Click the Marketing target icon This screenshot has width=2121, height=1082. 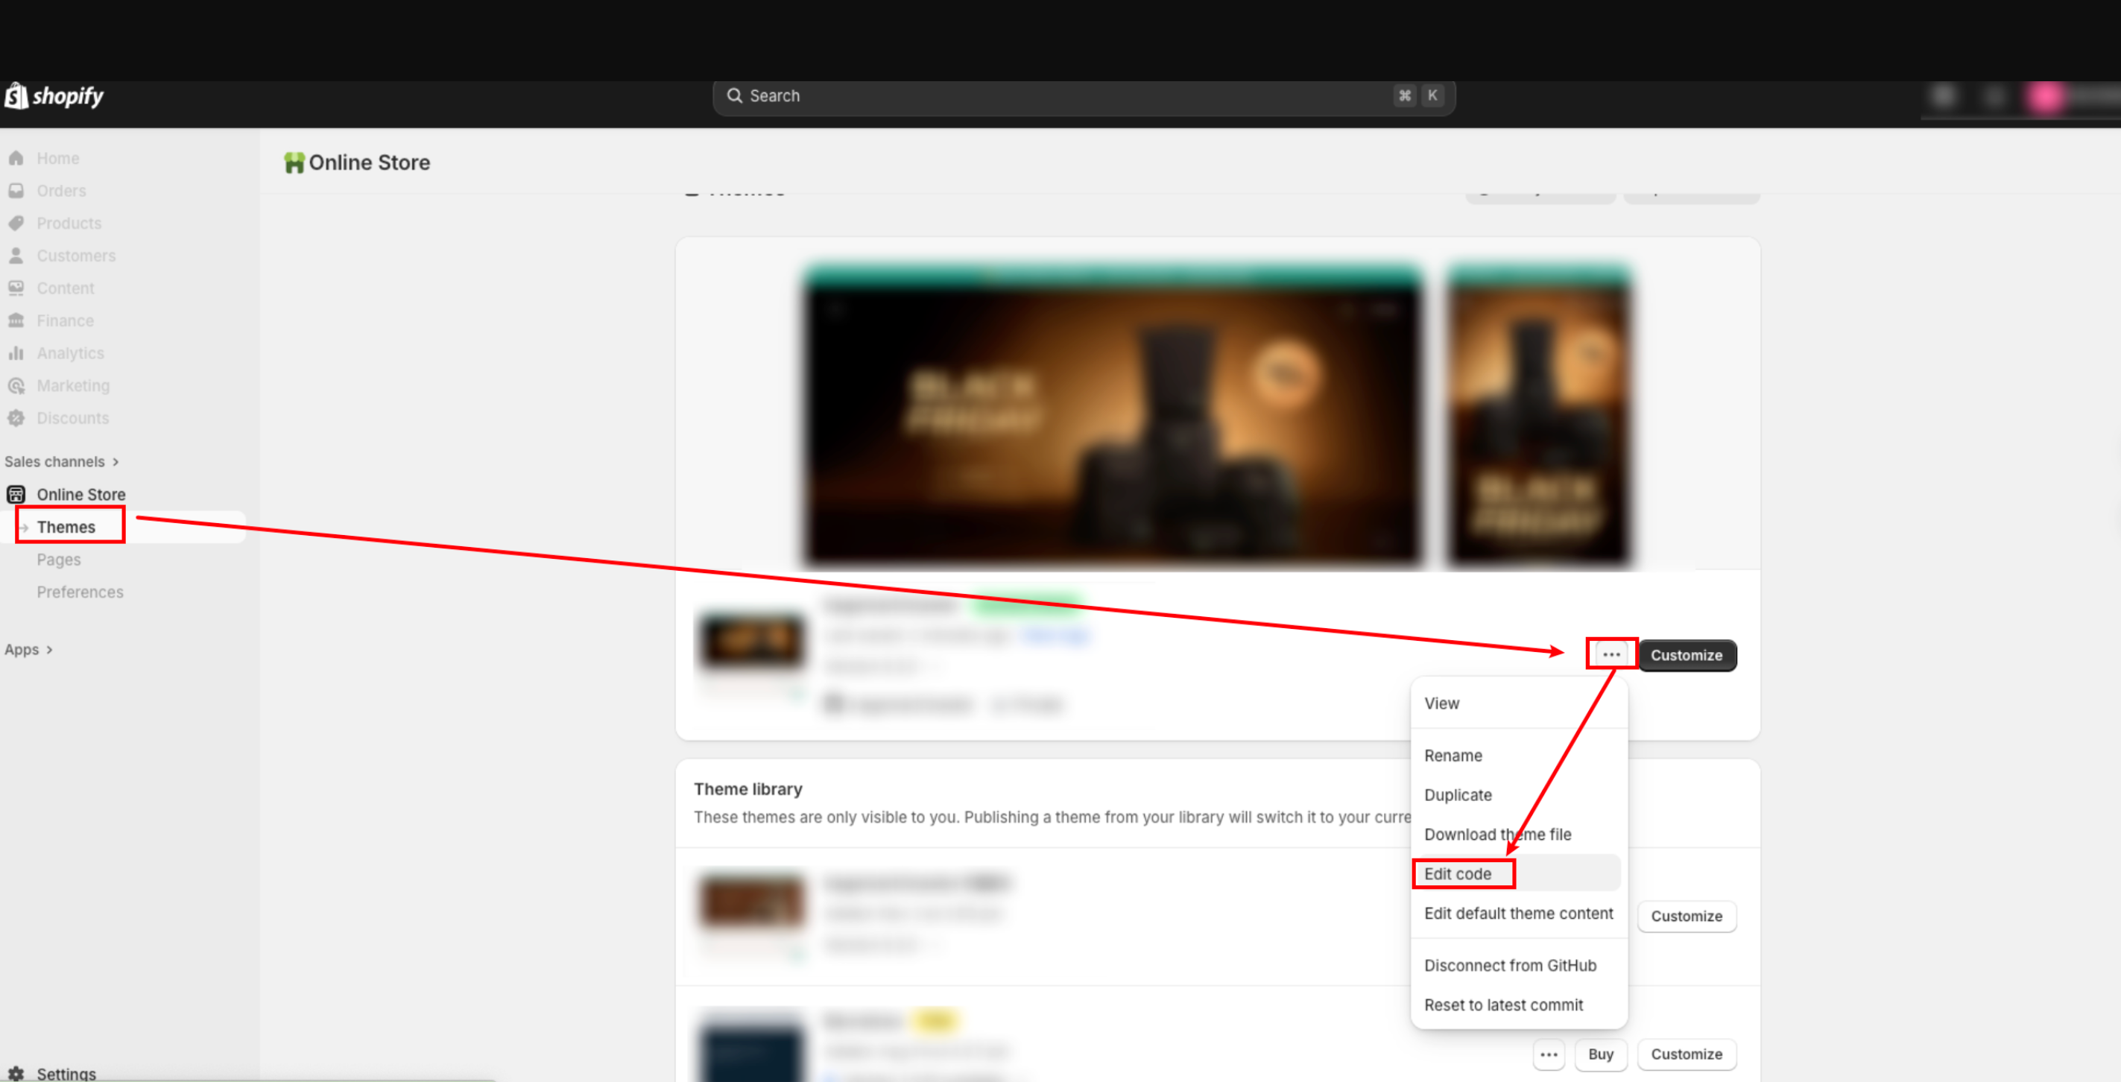tap(16, 385)
